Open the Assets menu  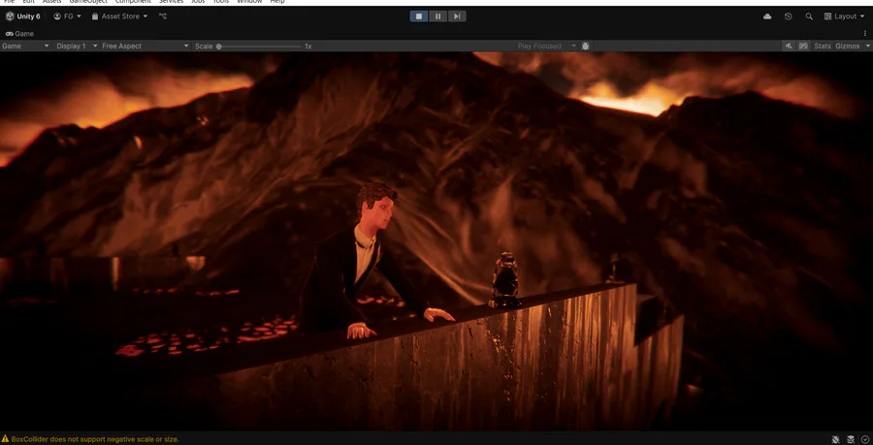coord(51,2)
